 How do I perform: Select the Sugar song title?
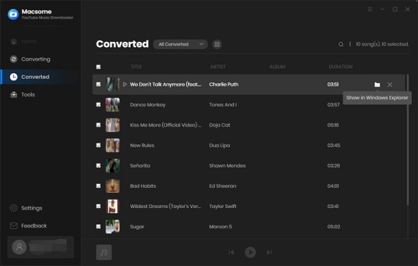tap(137, 227)
